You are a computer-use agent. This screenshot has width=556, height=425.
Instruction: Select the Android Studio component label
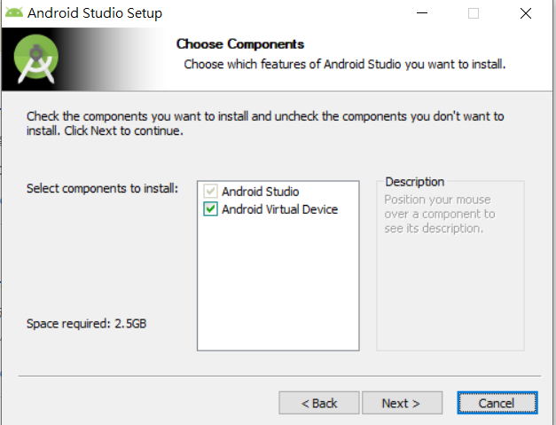(x=260, y=192)
